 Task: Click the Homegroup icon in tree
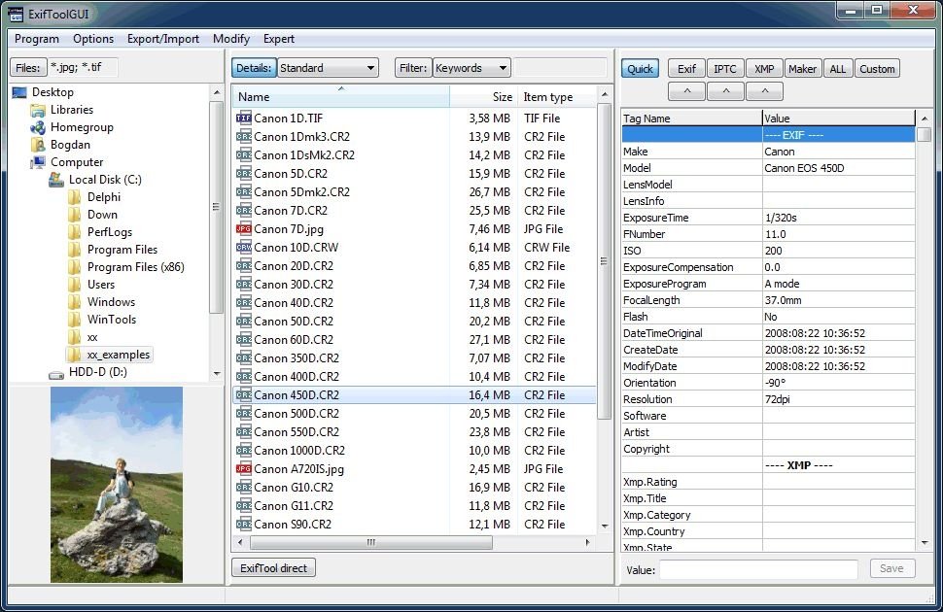(38, 127)
